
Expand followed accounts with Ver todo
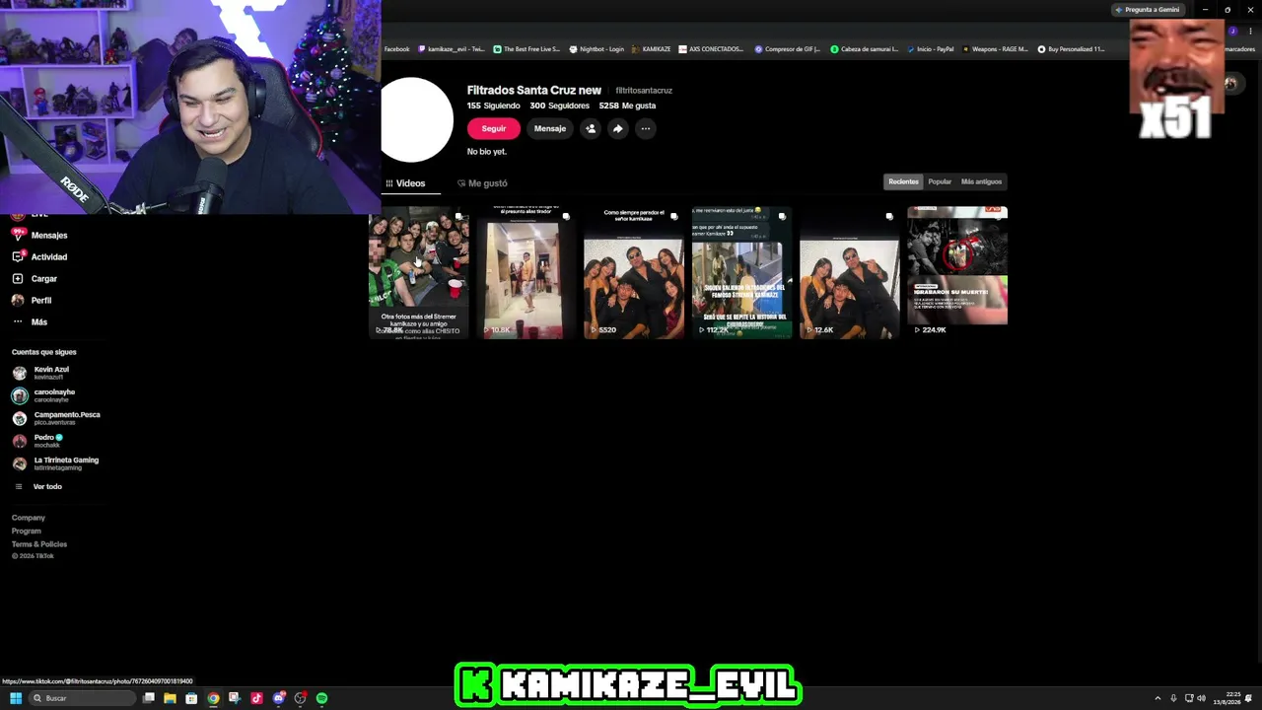(x=37, y=487)
